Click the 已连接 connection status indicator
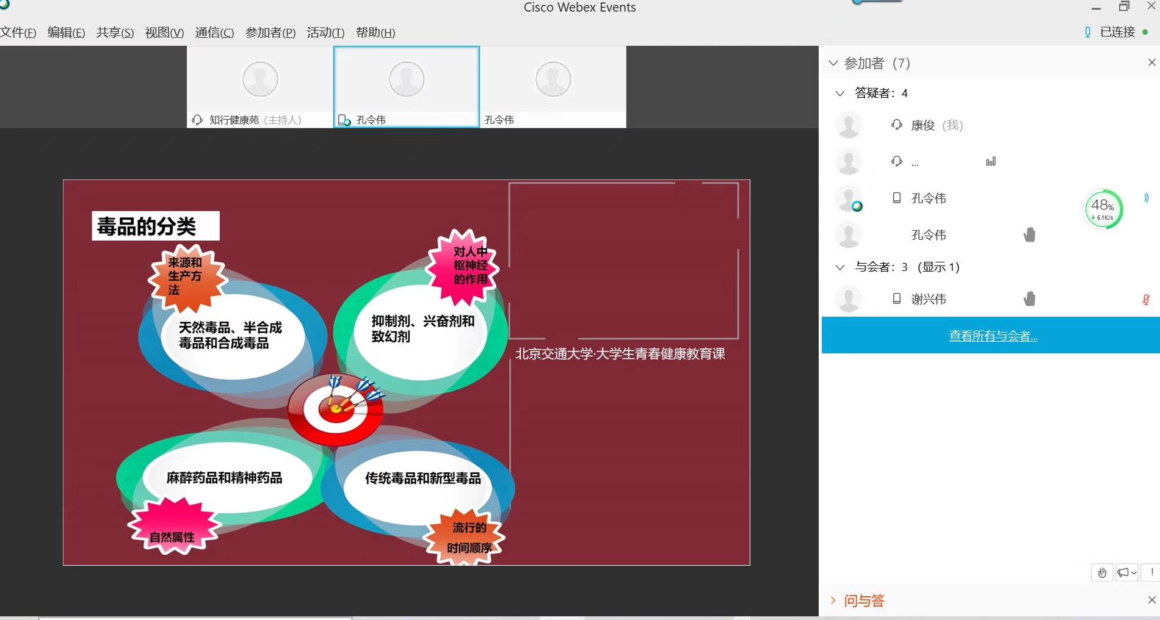The width and height of the screenshot is (1160, 620). coord(1117,32)
